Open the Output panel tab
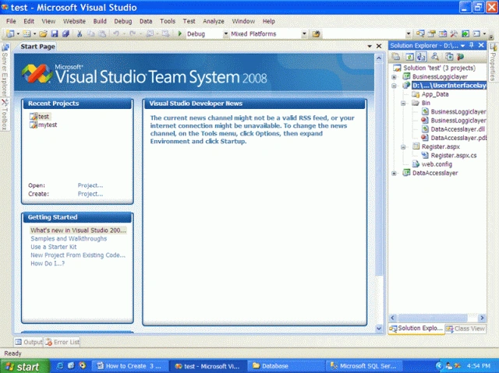Viewport: 499px width, 373px height. [29, 342]
